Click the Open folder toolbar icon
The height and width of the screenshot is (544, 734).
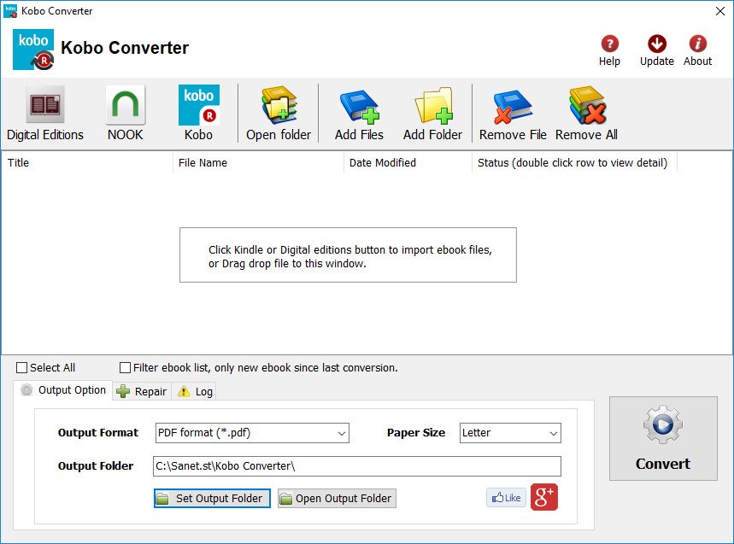click(279, 105)
